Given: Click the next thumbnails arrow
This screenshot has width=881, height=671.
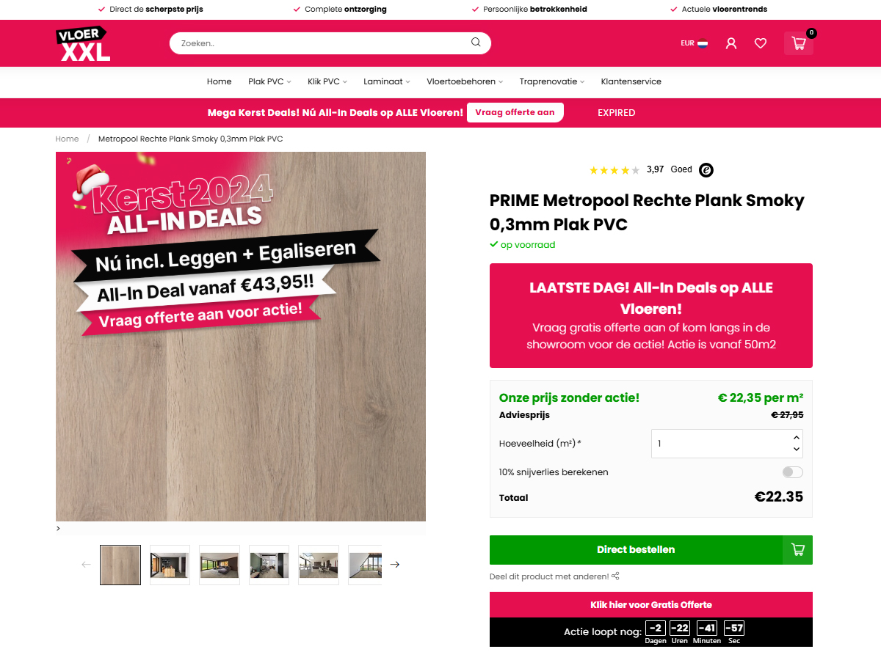Looking at the screenshot, I should click(x=395, y=565).
